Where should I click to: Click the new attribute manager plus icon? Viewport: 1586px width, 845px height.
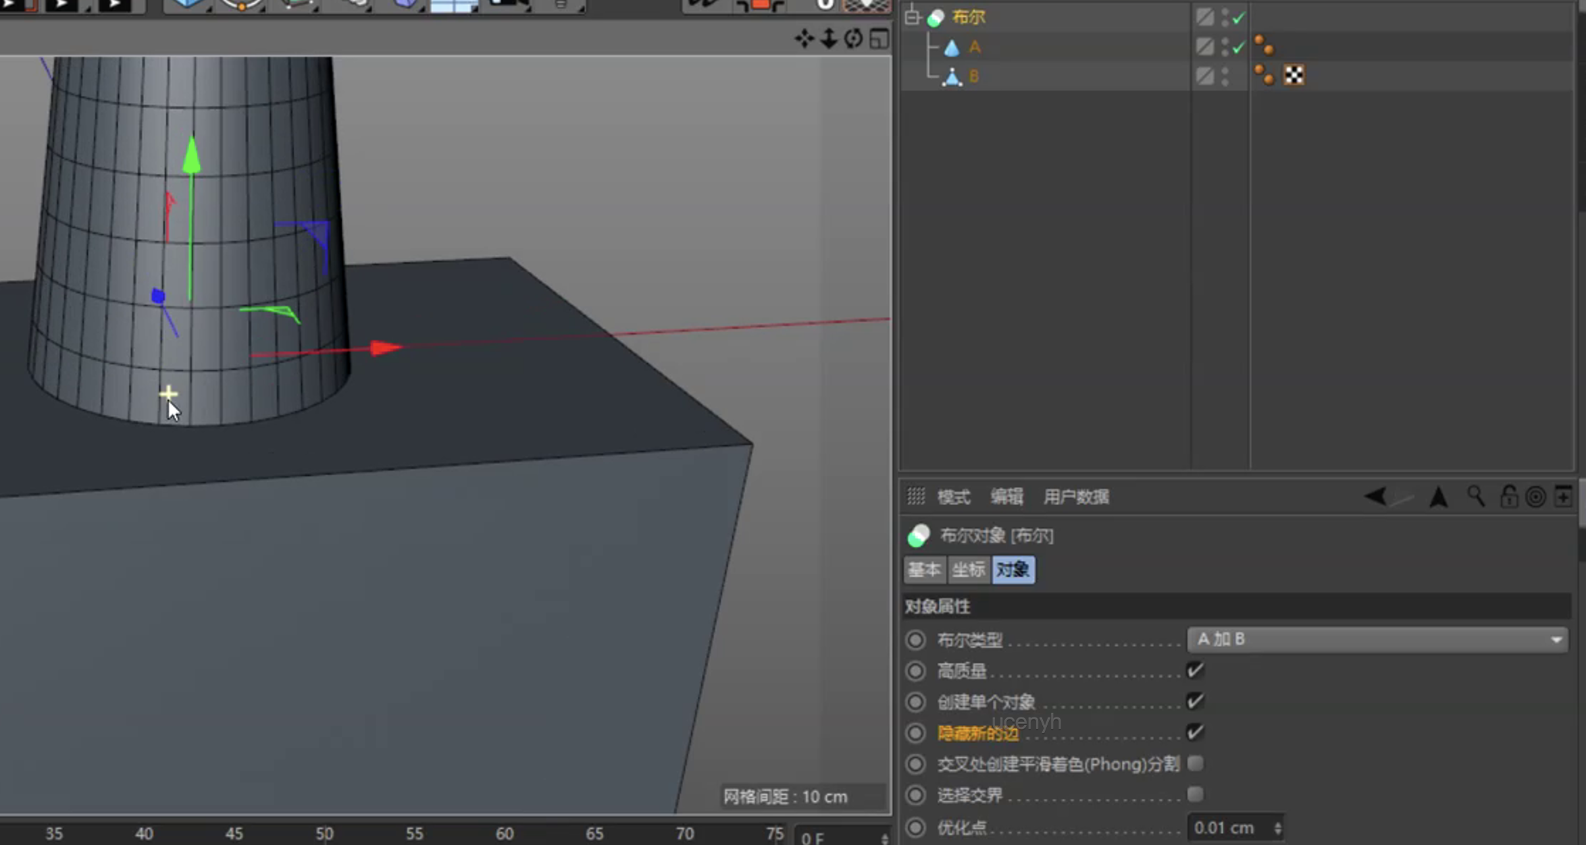[1564, 497]
